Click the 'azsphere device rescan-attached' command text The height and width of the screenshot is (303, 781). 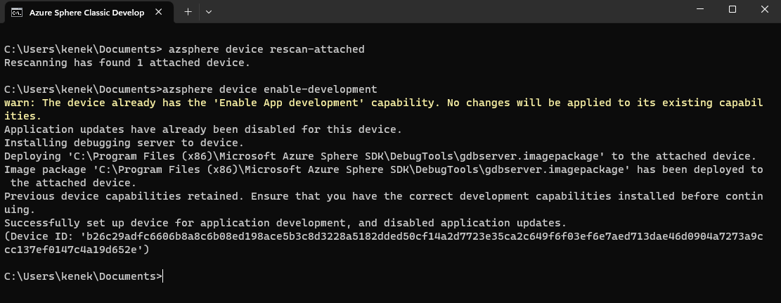pyautogui.click(x=266, y=49)
